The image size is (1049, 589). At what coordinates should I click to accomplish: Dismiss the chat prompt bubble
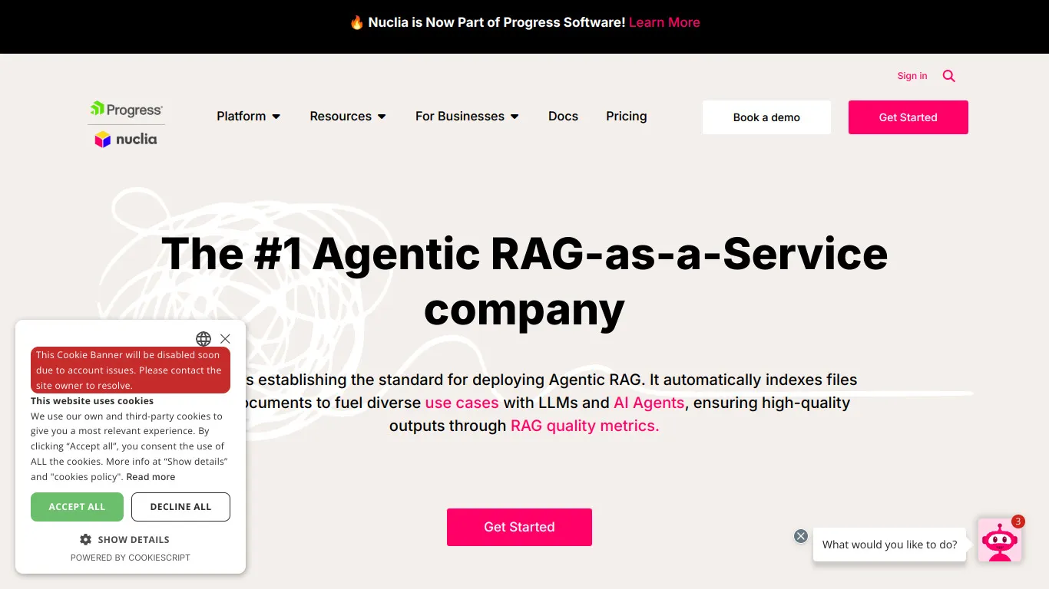(801, 536)
